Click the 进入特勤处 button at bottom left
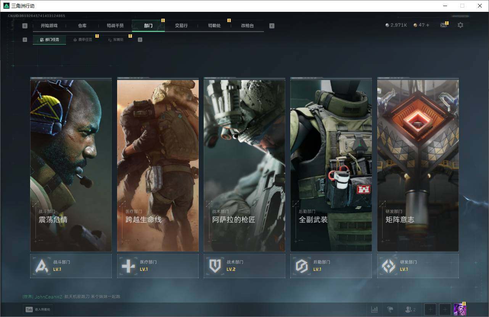The height and width of the screenshot is (317, 489). pyautogui.click(x=38, y=309)
